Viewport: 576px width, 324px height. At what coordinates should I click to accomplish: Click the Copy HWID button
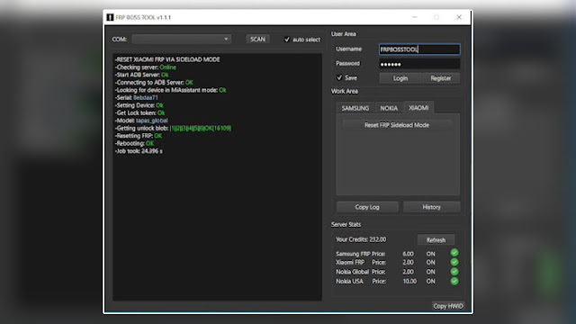coord(448,306)
